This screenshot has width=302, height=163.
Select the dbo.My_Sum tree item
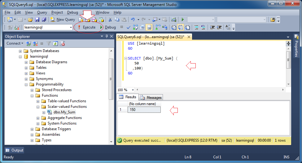click(64, 112)
